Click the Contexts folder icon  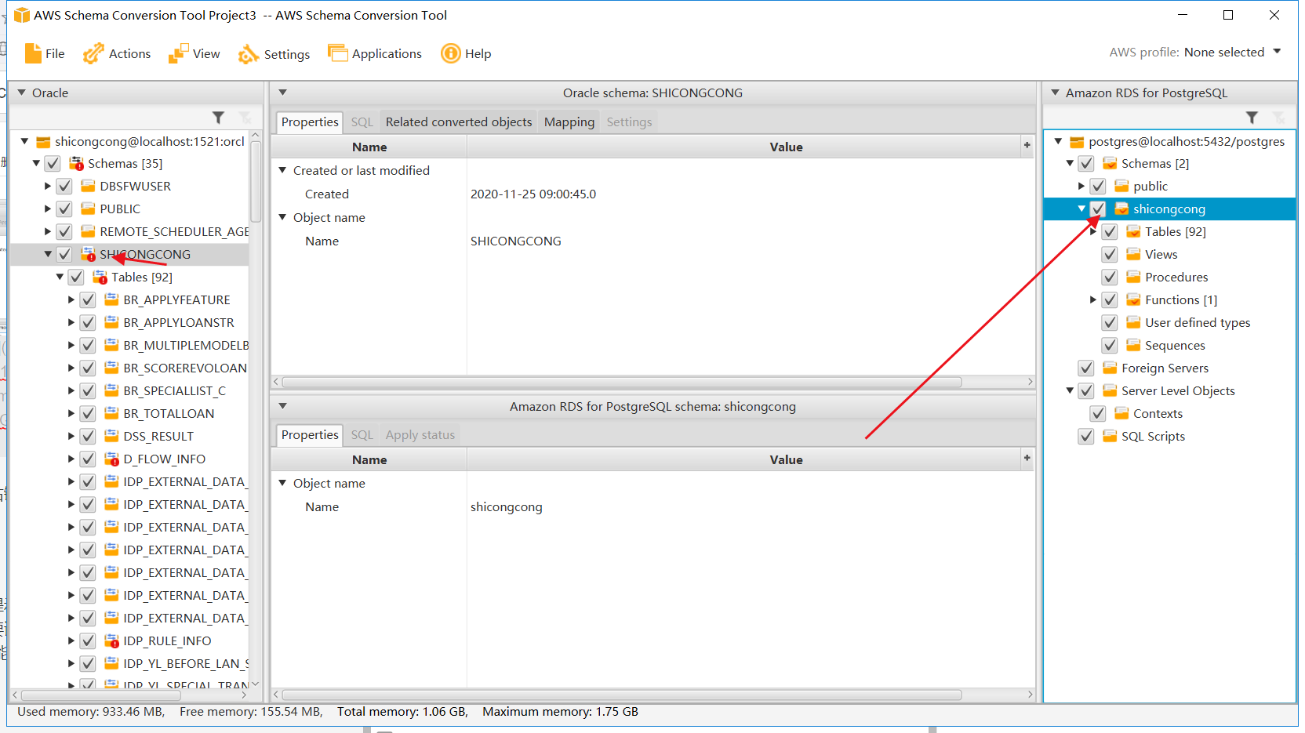[1121, 414]
